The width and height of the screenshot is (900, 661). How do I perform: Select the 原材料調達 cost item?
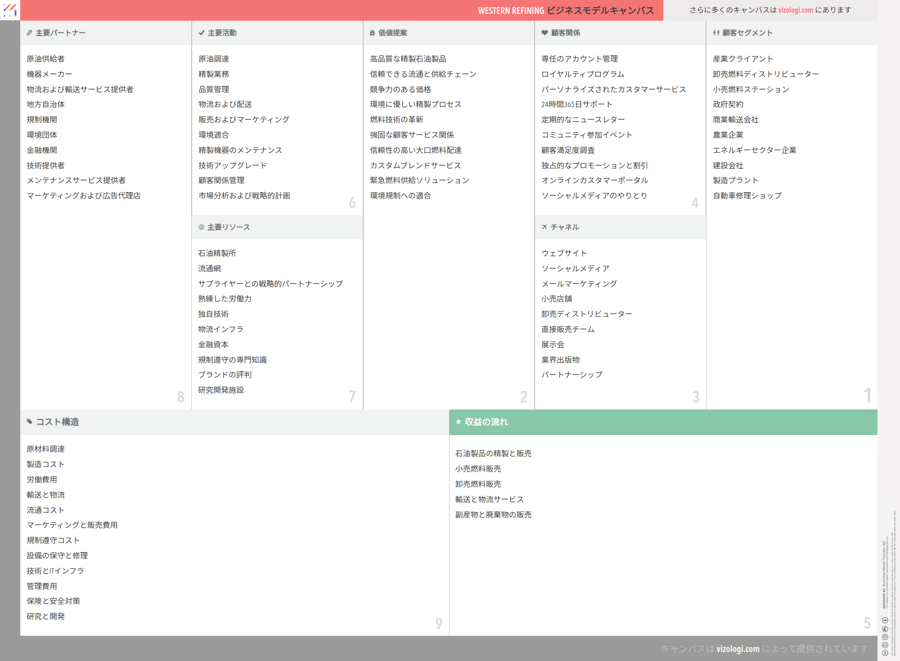(x=45, y=449)
